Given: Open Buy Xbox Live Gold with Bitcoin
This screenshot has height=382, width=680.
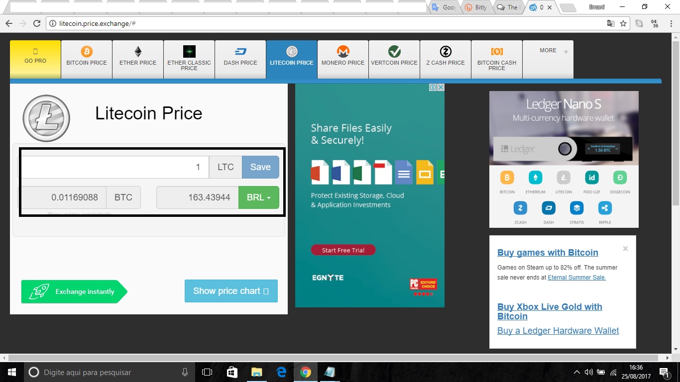Looking at the screenshot, I should 550,311.
